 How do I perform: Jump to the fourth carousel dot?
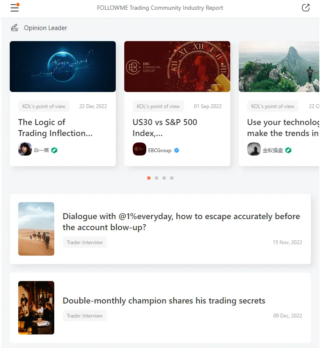click(x=172, y=178)
